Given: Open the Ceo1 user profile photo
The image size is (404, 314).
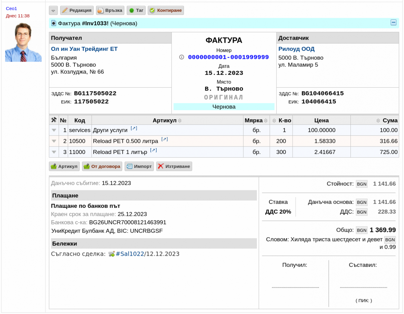Looking at the screenshot, I should [x=23, y=42].
